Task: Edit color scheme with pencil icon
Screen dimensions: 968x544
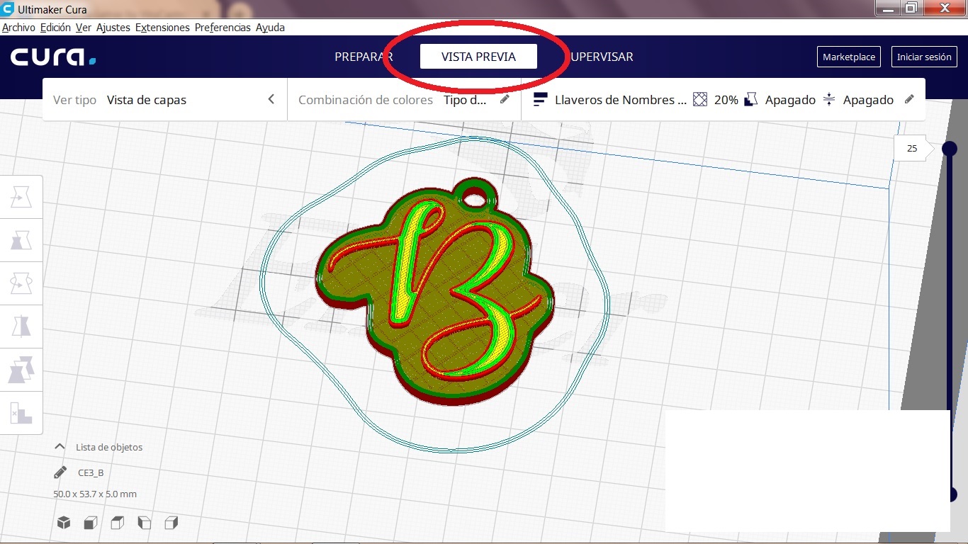Action: [x=505, y=100]
